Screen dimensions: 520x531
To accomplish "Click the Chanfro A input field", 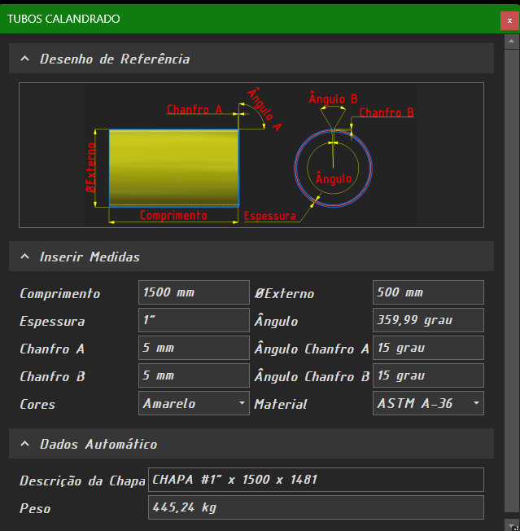I will coord(194,348).
